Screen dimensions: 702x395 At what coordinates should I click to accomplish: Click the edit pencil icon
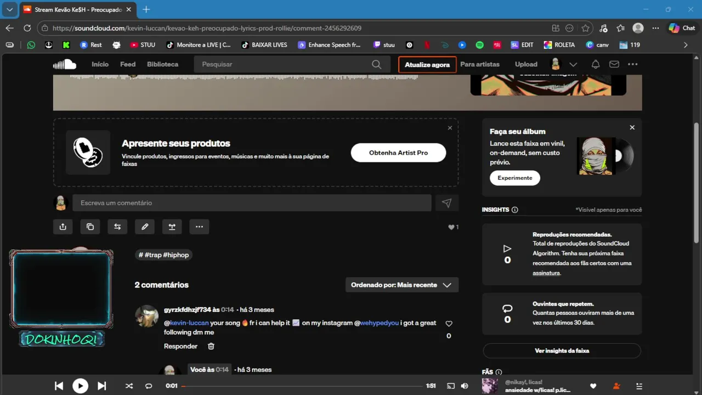click(145, 227)
